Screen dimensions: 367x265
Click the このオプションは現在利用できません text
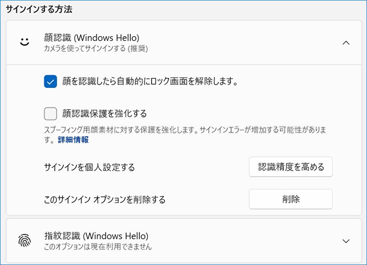(x=98, y=246)
